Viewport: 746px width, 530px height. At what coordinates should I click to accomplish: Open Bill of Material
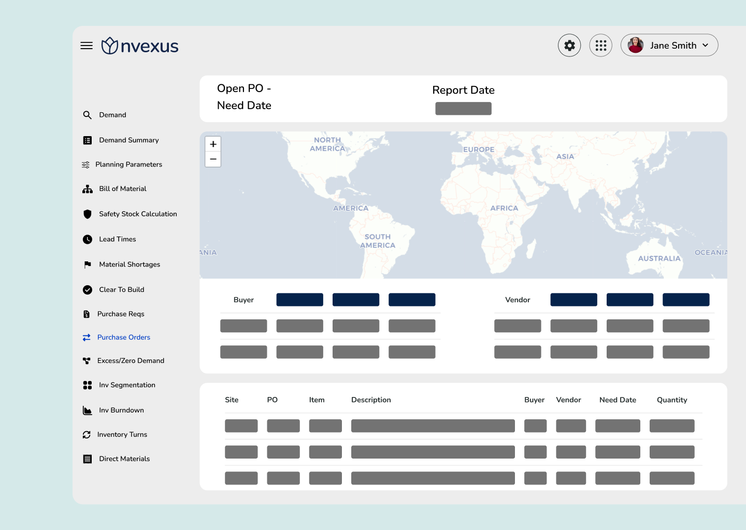[x=123, y=189]
